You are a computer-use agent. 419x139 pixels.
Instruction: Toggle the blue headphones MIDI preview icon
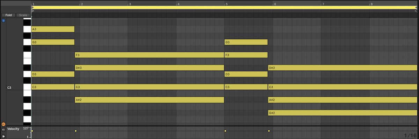(3, 21)
